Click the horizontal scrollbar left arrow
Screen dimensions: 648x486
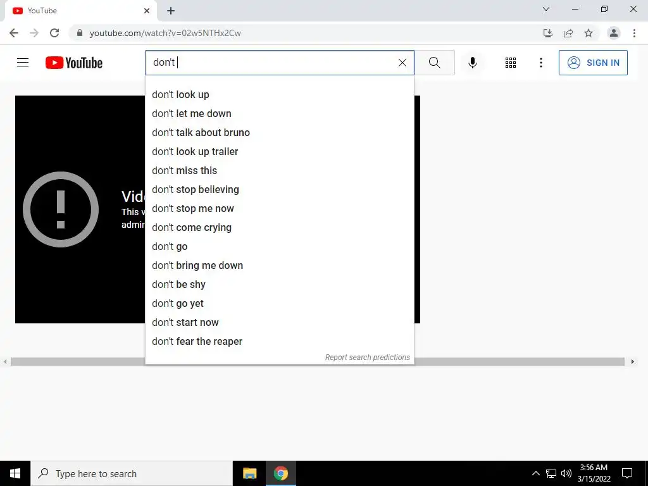(x=5, y=361)
